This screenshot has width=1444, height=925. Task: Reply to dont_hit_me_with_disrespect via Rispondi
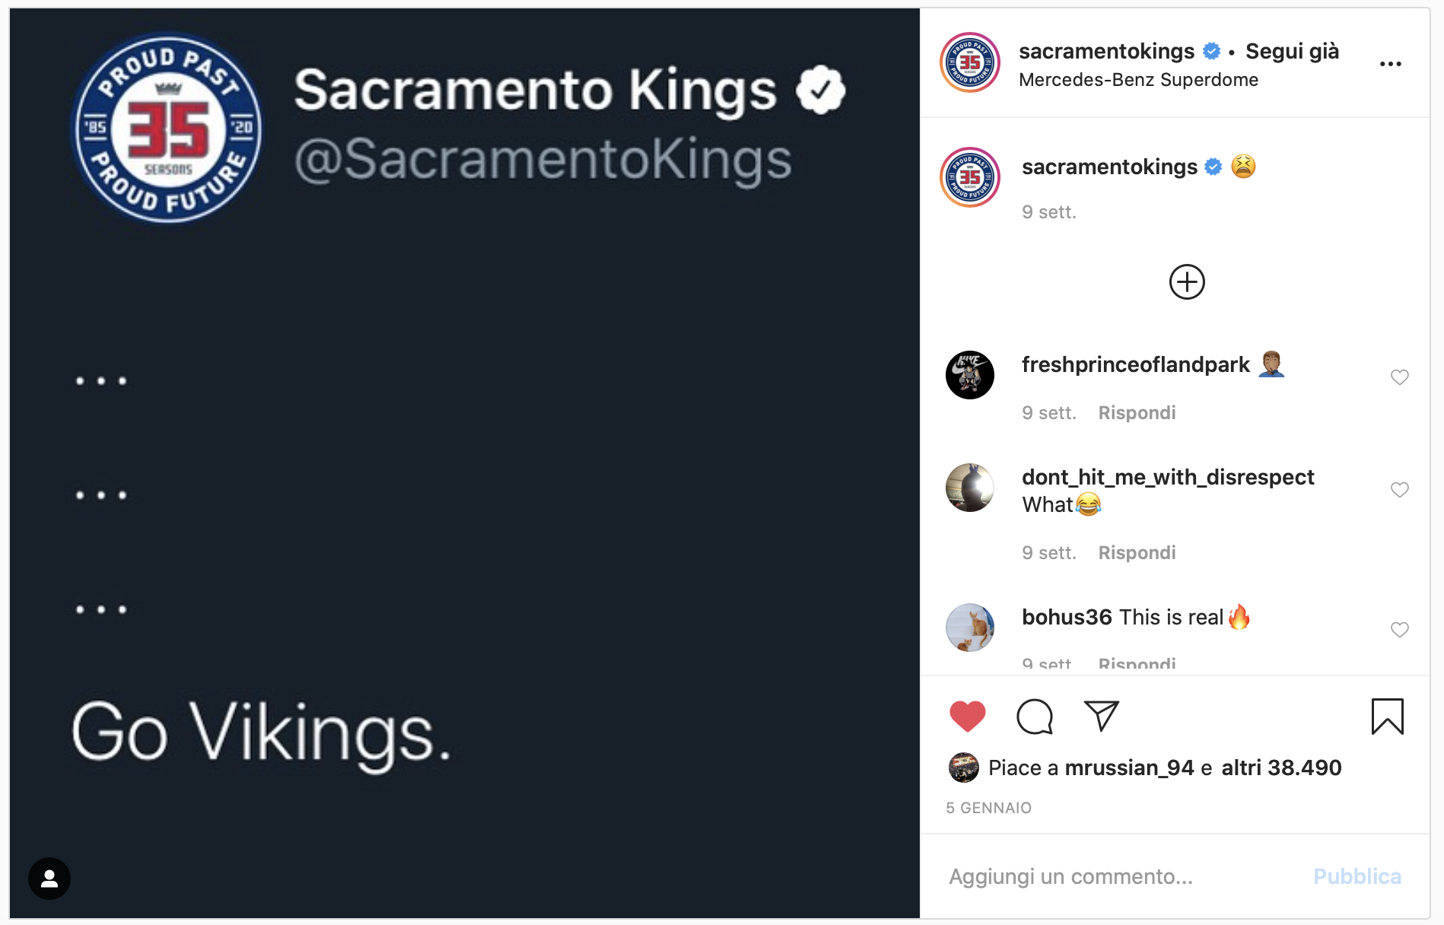click(1137, 553)
